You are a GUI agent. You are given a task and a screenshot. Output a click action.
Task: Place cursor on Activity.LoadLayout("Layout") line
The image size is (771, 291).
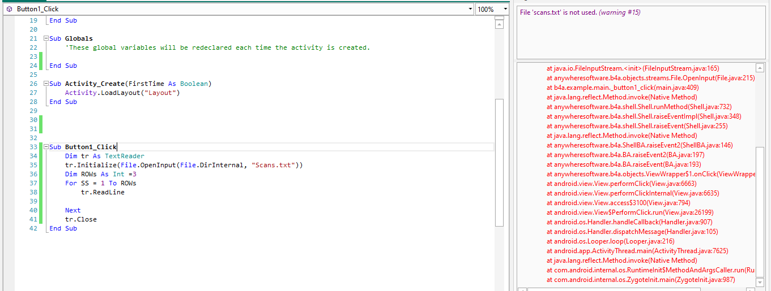(x=122, y=93)
